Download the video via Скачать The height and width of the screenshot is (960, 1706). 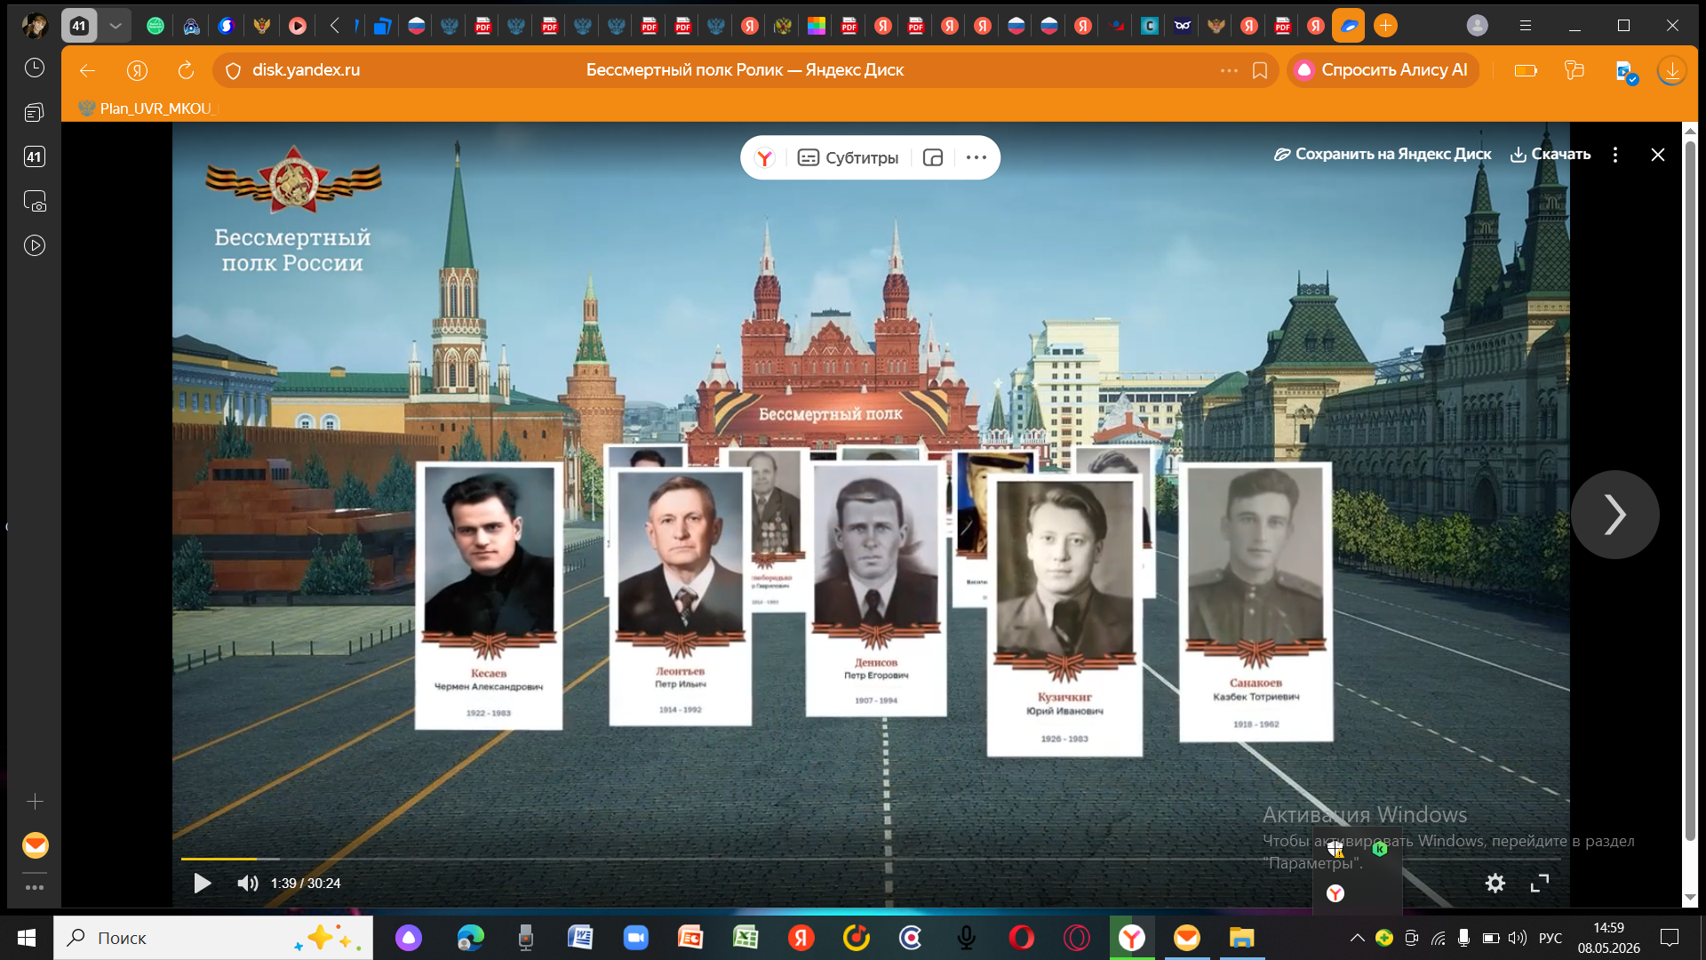1551,154
